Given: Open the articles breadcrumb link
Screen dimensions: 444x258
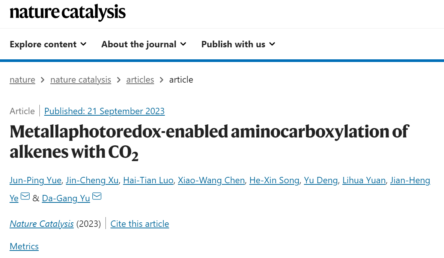Looking at the screenshot, I should pyautogui.click(x=140, y=80).
